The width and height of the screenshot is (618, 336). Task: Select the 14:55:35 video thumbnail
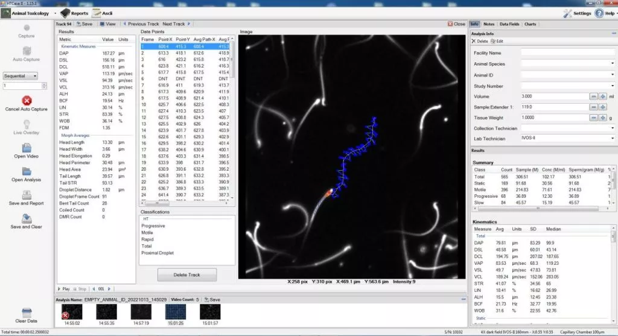click(x=106, y=312)
